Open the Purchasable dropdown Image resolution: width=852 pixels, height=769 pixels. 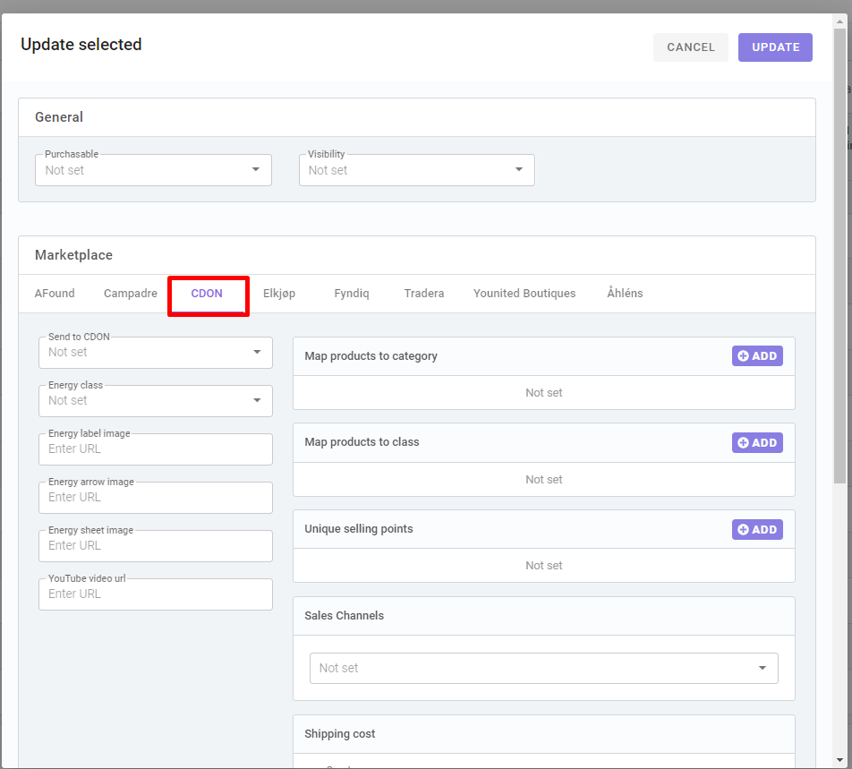(153, 170)
